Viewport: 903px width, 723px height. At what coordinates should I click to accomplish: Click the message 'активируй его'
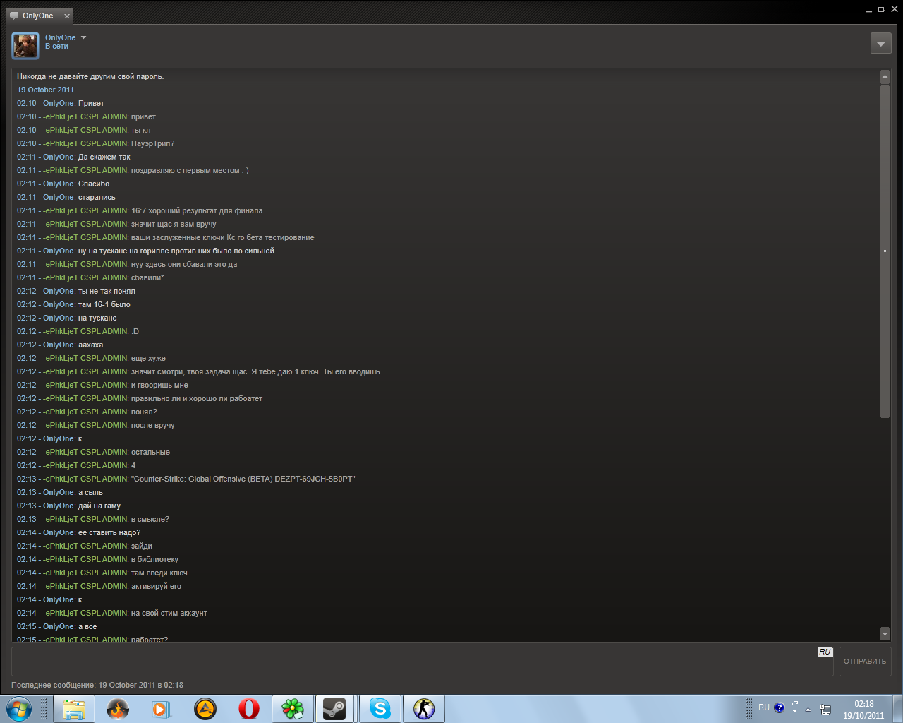(156, 586)
